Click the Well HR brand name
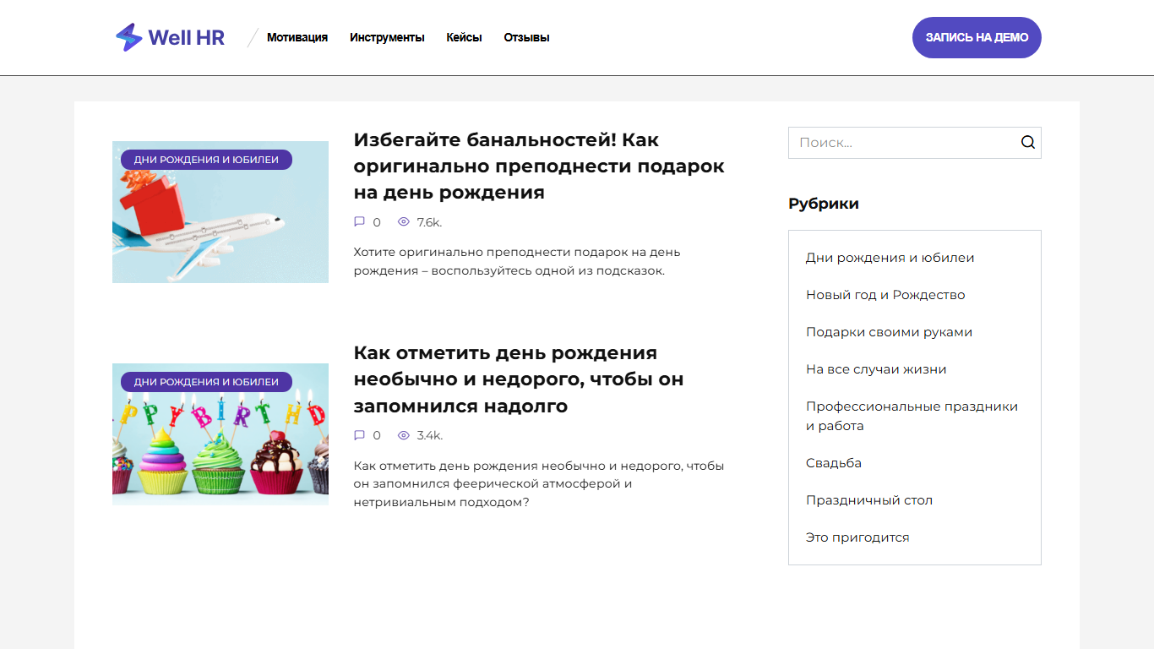The image size is (1154, 649). (186, 37)
